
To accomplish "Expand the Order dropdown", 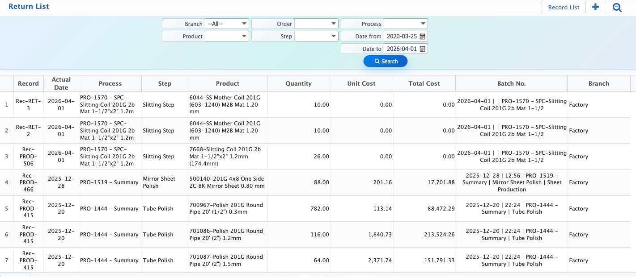I will coord(316,24).
